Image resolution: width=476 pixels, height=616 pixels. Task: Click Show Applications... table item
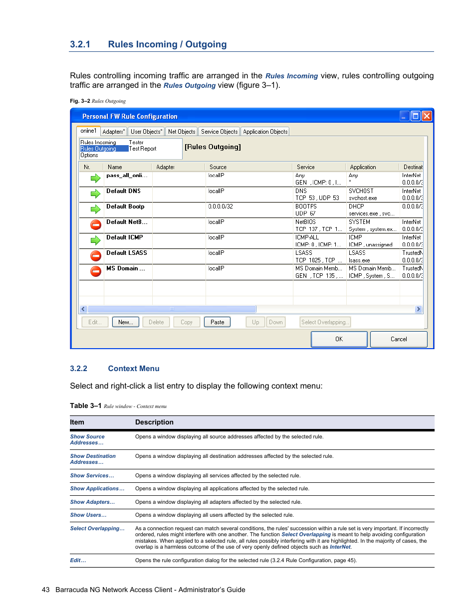[97, 488]
